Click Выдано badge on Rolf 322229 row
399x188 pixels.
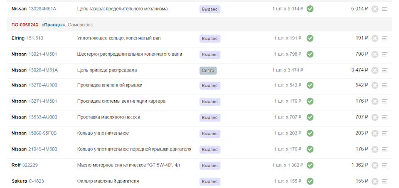[x=210, y=166]
